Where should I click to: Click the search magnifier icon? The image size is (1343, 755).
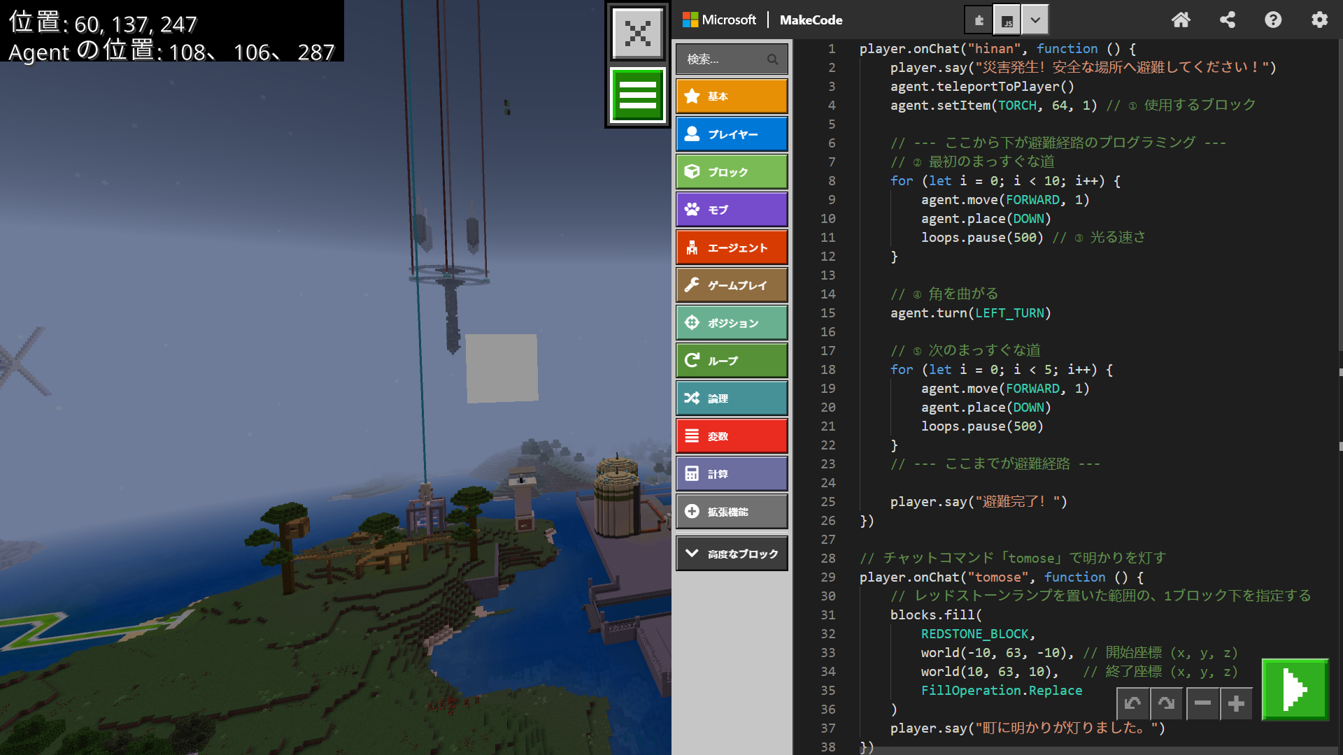point(772,59)
